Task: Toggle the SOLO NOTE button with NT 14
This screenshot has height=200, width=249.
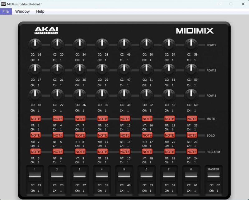Action: pyautogui.click(x=125, y=135)
